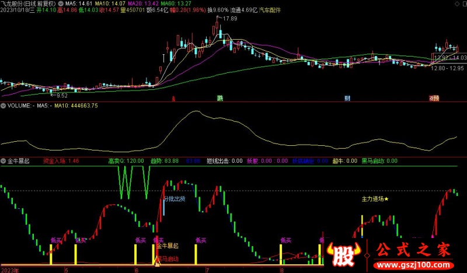Image resolution: width=467 pixels, height=273 pixels.
Task: Click the MA5: 14.61 label
Action: 79,4
